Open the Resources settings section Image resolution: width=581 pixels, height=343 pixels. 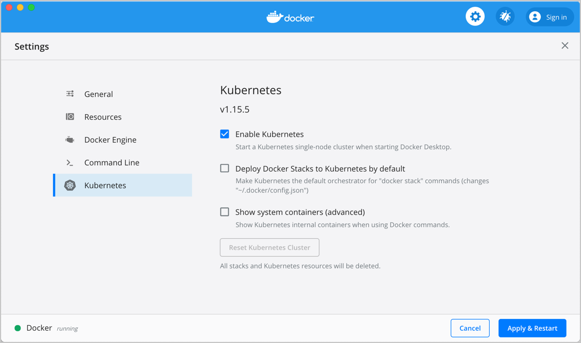[103, 117]
